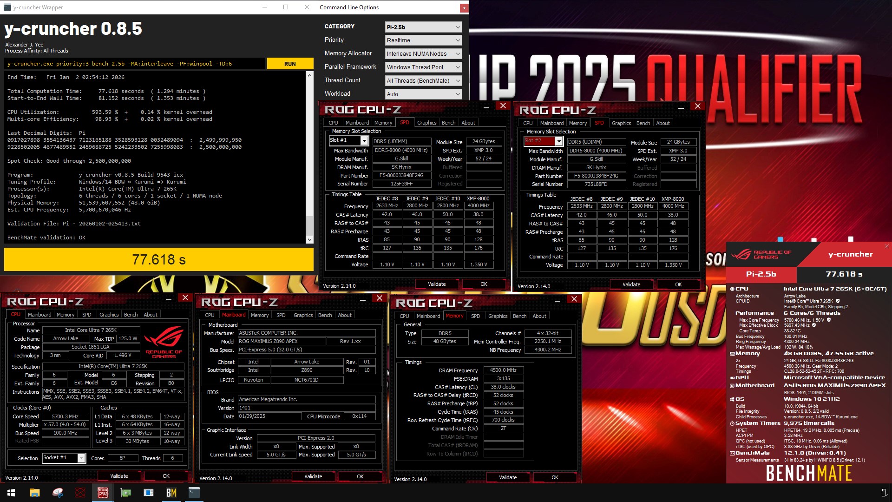Open the Memory Allocator dropdown
This screenshot has width=892, height=502.
pyautogui.click(x=423, y=54)
